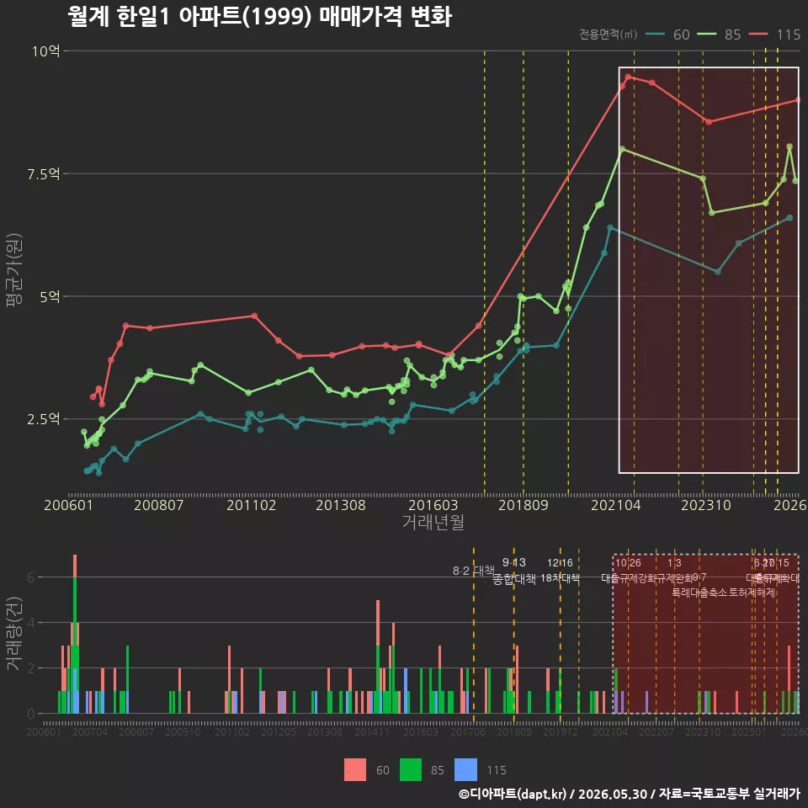Viewport: 808px width, 808px height.
Task: Click 201308 on the price chart axis
Action: [341, 505]
